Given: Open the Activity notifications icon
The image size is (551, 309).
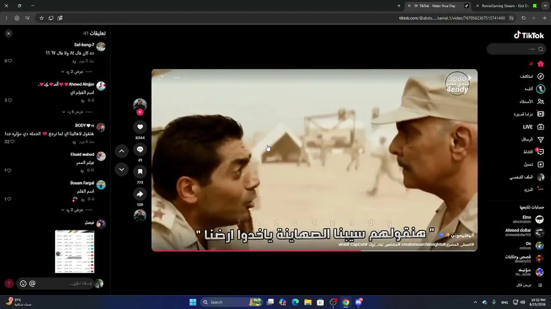Looking at the screenshot, I should [x=541, y=152].
